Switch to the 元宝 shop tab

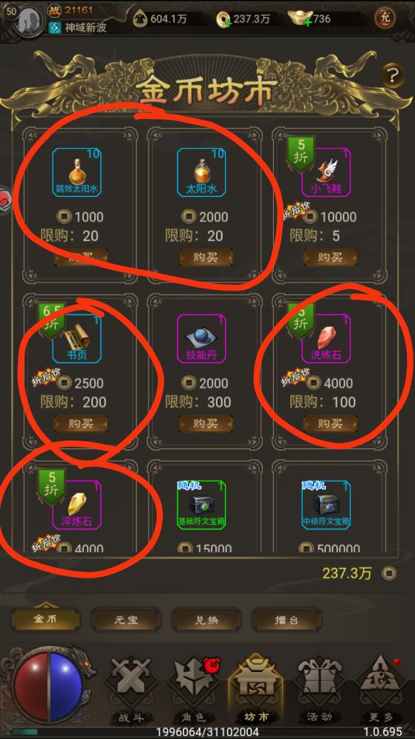point(125,619)
